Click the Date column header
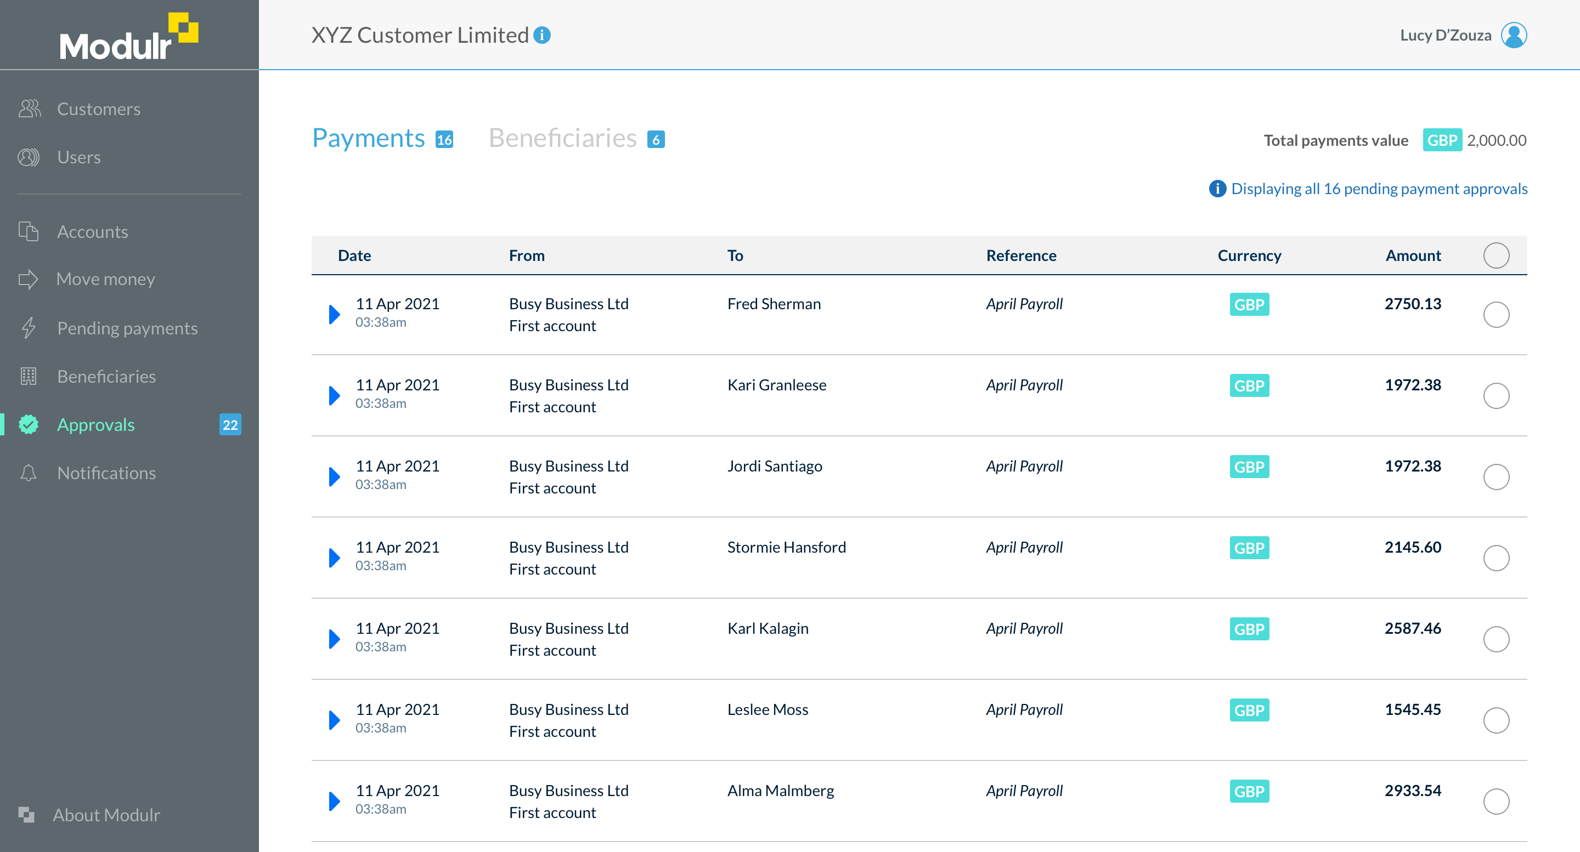The width and height of the screenshot is (1580, 852). [x=354, y=255]
